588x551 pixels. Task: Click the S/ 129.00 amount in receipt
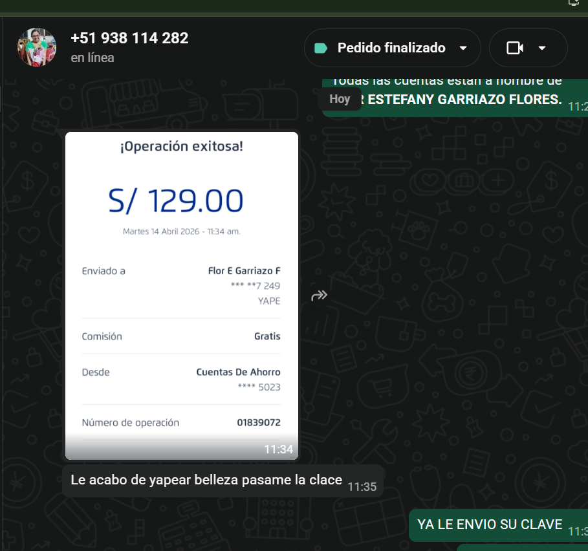[x=176, y=201]
